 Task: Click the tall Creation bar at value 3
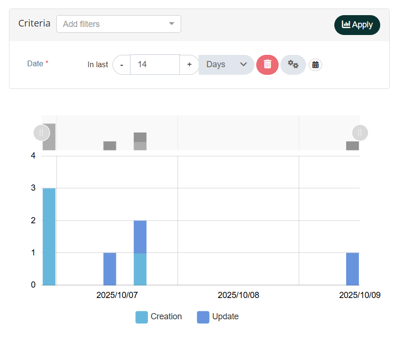pyautogui.click(x=49, y=237)
